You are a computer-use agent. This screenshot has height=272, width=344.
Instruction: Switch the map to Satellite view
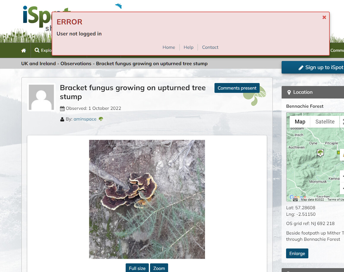(325, 121)
